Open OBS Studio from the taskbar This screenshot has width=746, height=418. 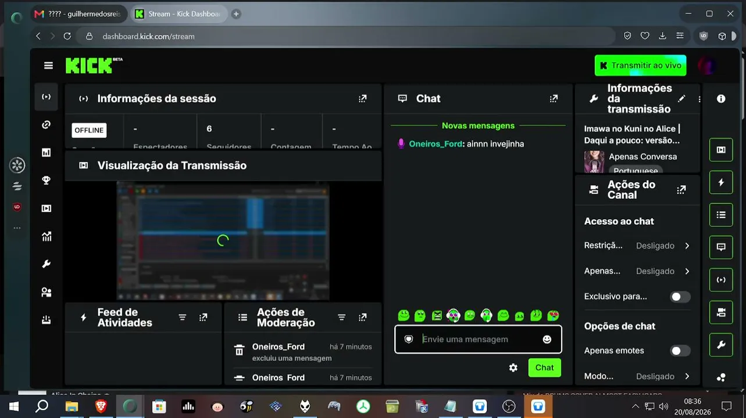[509, 406]
